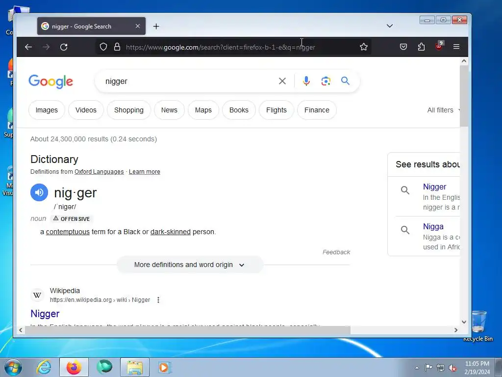Click the horizontal scrollbar right arrow
The image size is (502, 377).
(456, 330)
